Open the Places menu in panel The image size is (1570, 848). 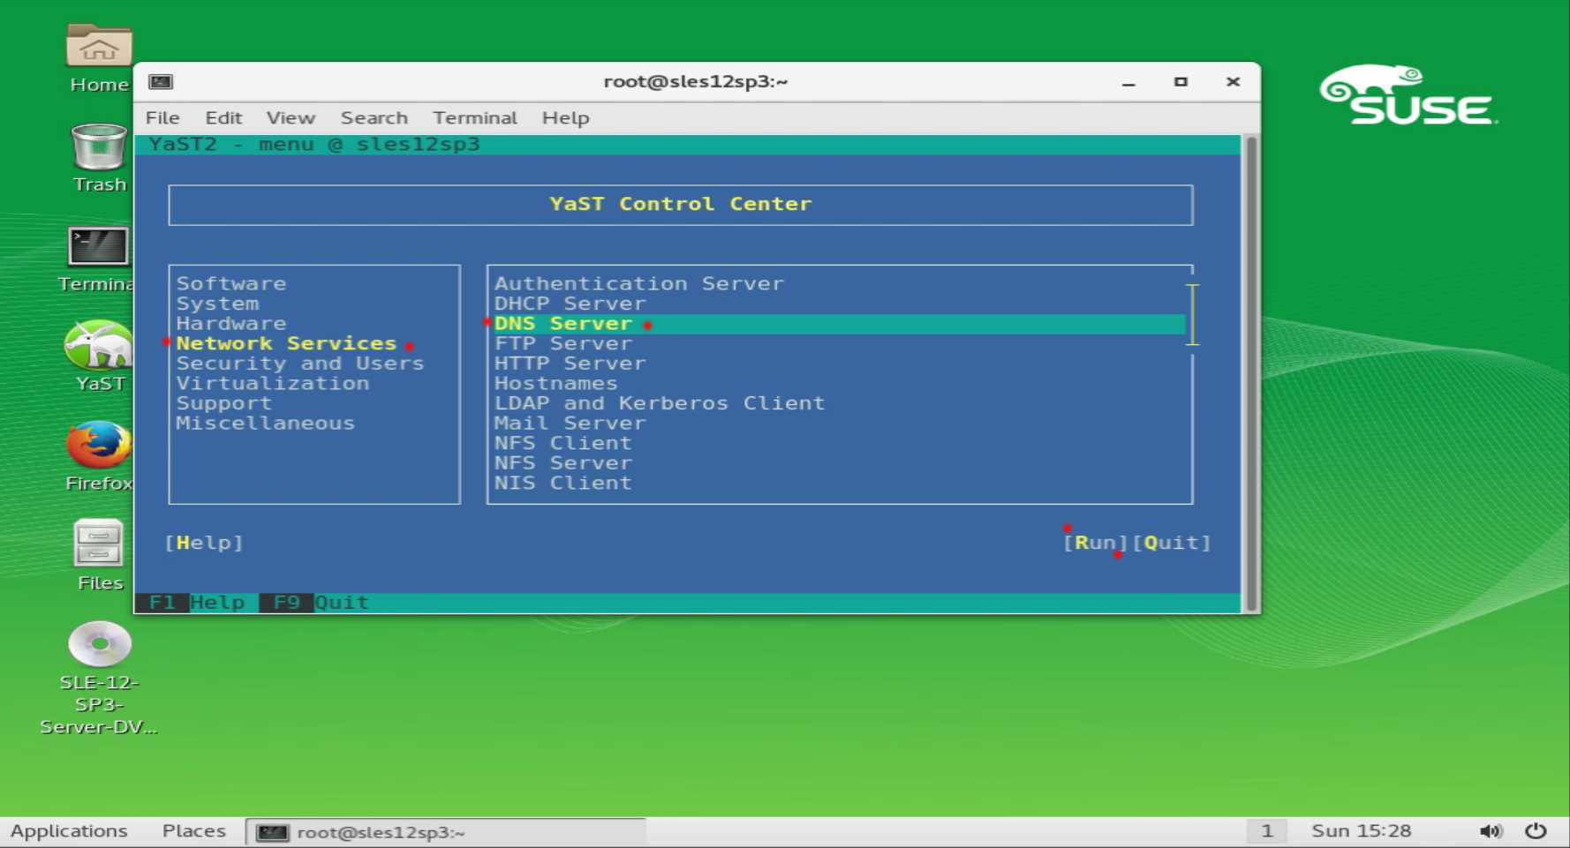194,831
